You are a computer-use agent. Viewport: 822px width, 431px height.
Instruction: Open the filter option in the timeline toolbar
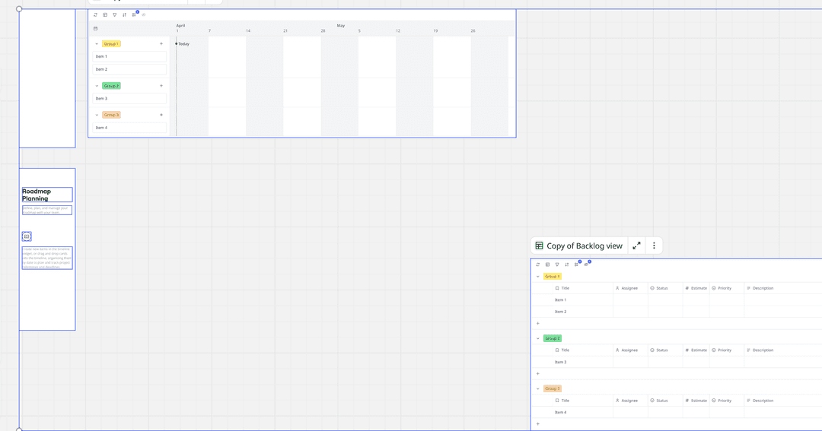click(115, 15)
